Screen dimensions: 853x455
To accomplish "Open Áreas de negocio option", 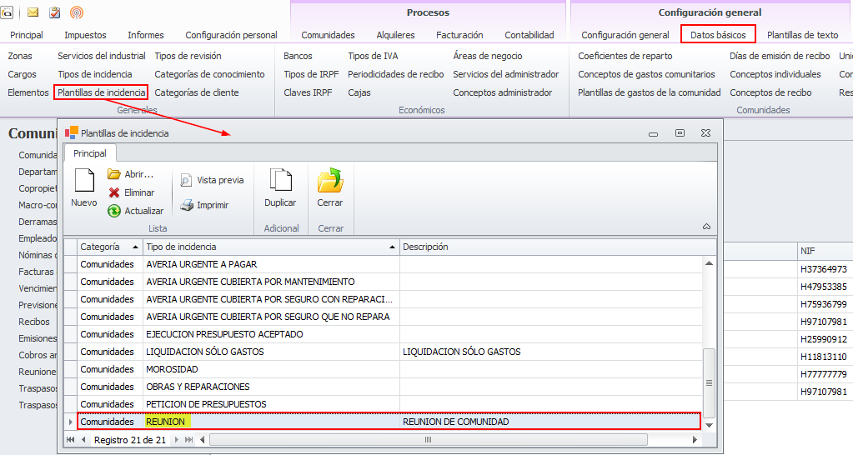I will 488,56.
